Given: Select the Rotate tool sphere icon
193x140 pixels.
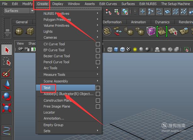Looking at the screenshot, I should (7, 96).
